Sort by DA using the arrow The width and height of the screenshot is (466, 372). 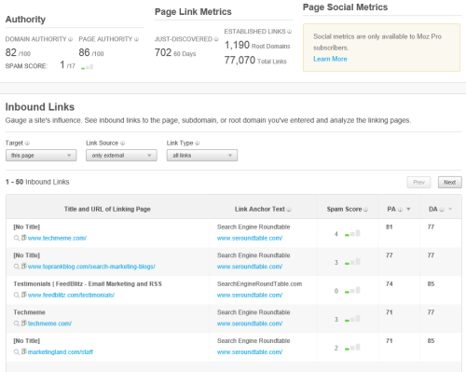(x=450, y=209)
